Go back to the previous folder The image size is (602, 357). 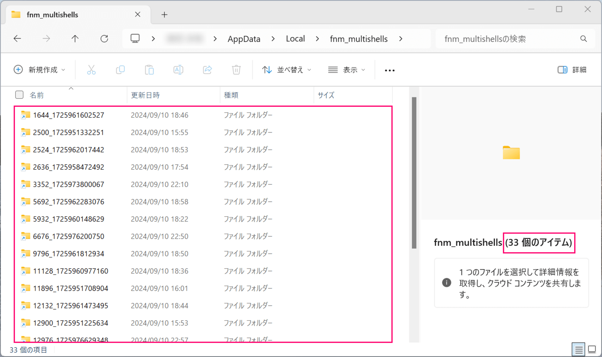(x=17, y=39)
